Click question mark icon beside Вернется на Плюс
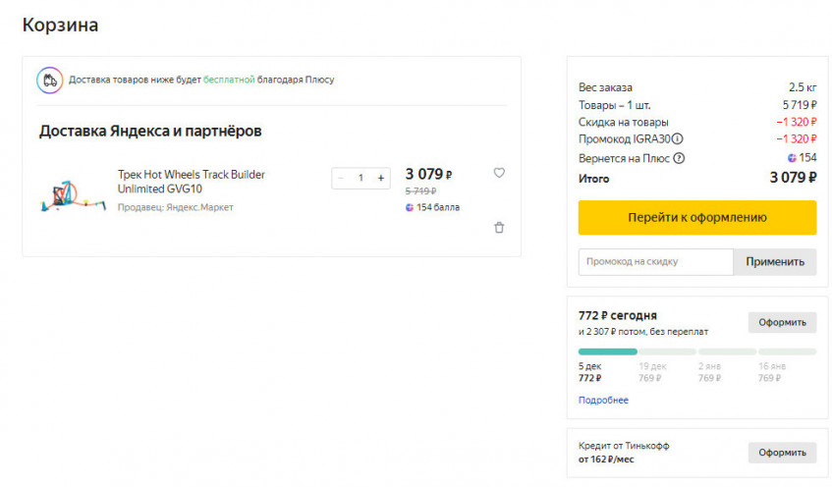Viewport: 832px width, 487px height. [679, 157]
